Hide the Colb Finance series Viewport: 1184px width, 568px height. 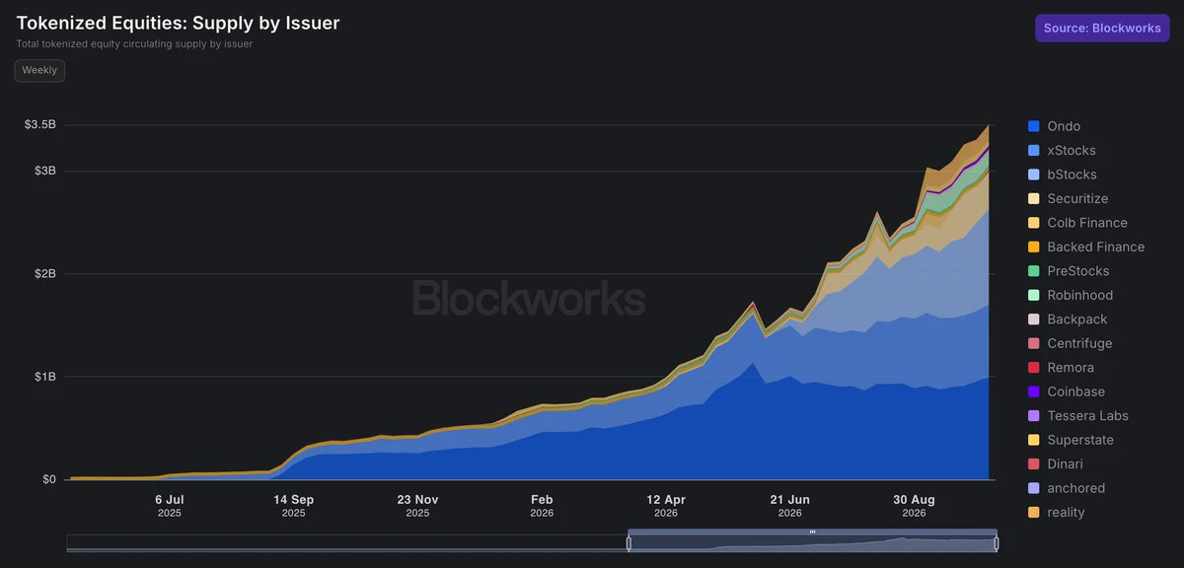pyautogui.click(x=1077, y=223)
